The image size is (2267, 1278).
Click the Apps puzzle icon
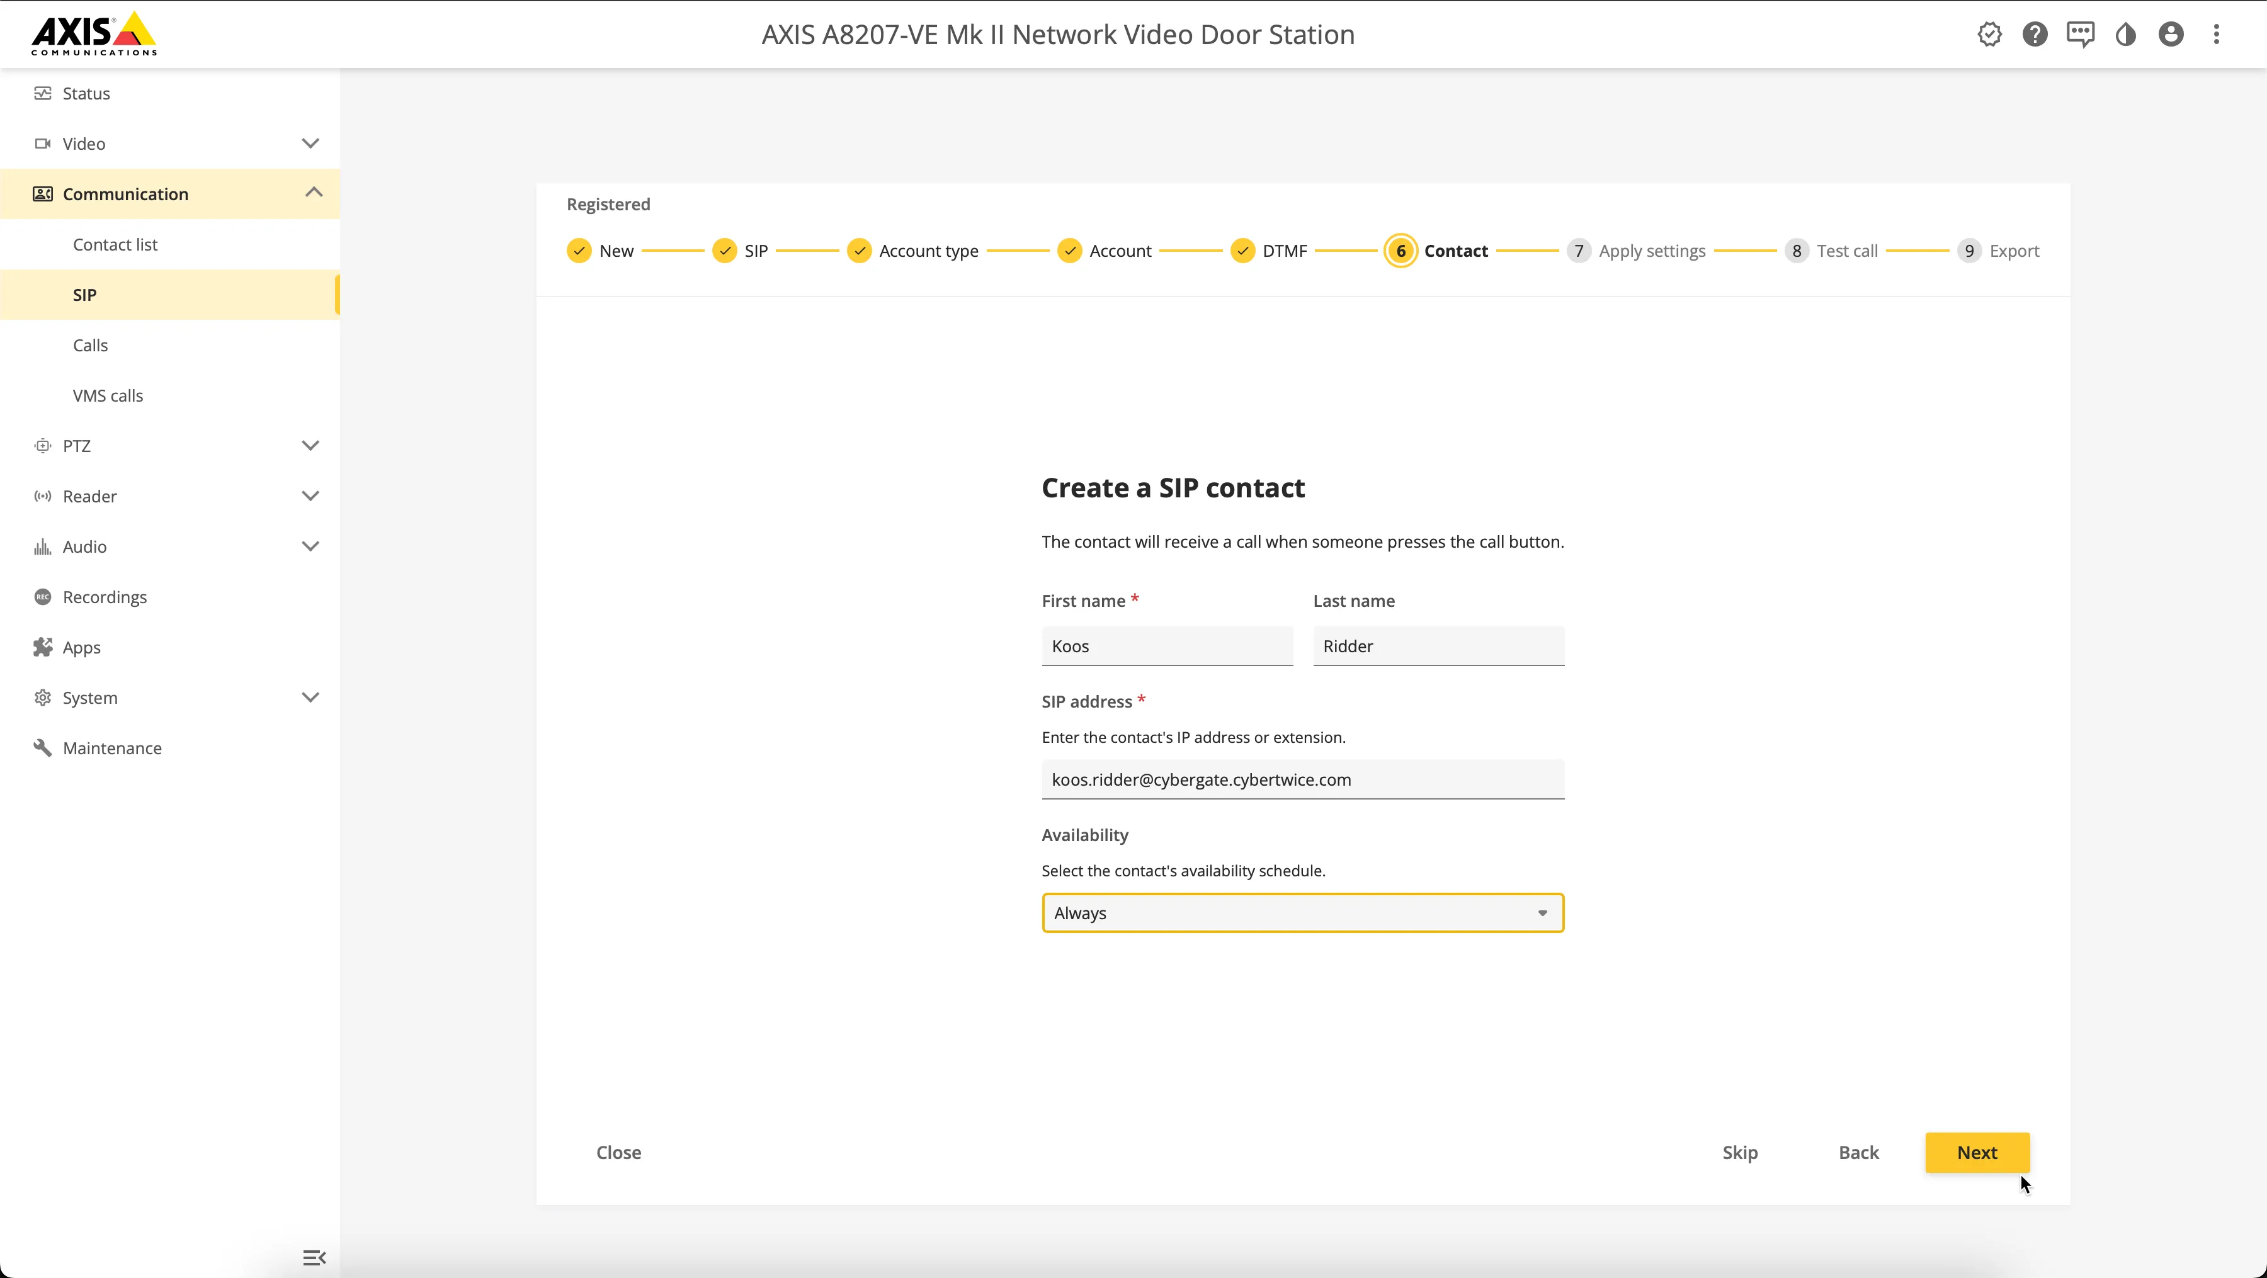click(x=42, y=647)
